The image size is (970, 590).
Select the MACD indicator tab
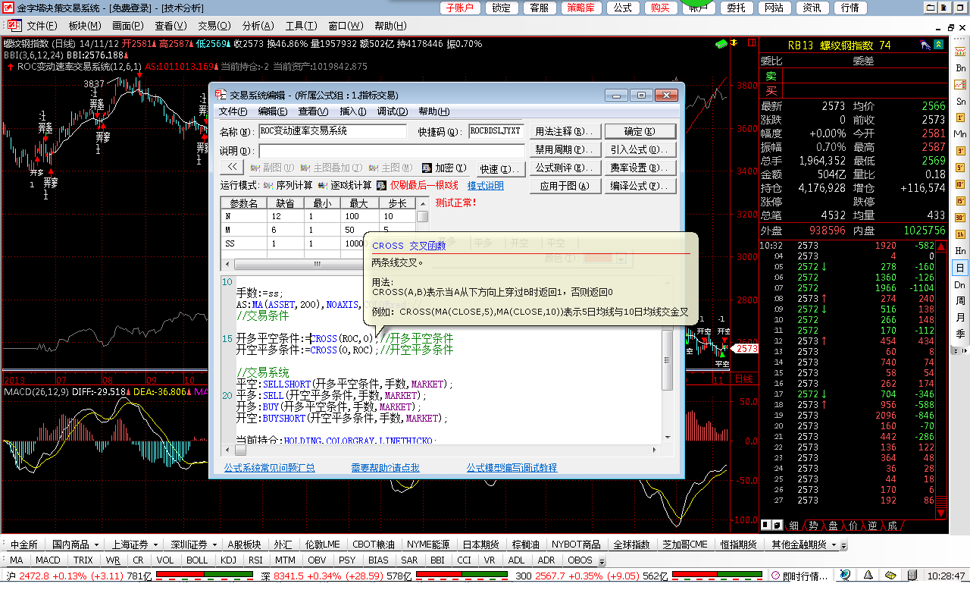coord(48,560)
